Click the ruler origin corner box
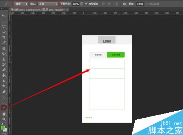Viewport: 183px width, 135px height. coord(10,13)
